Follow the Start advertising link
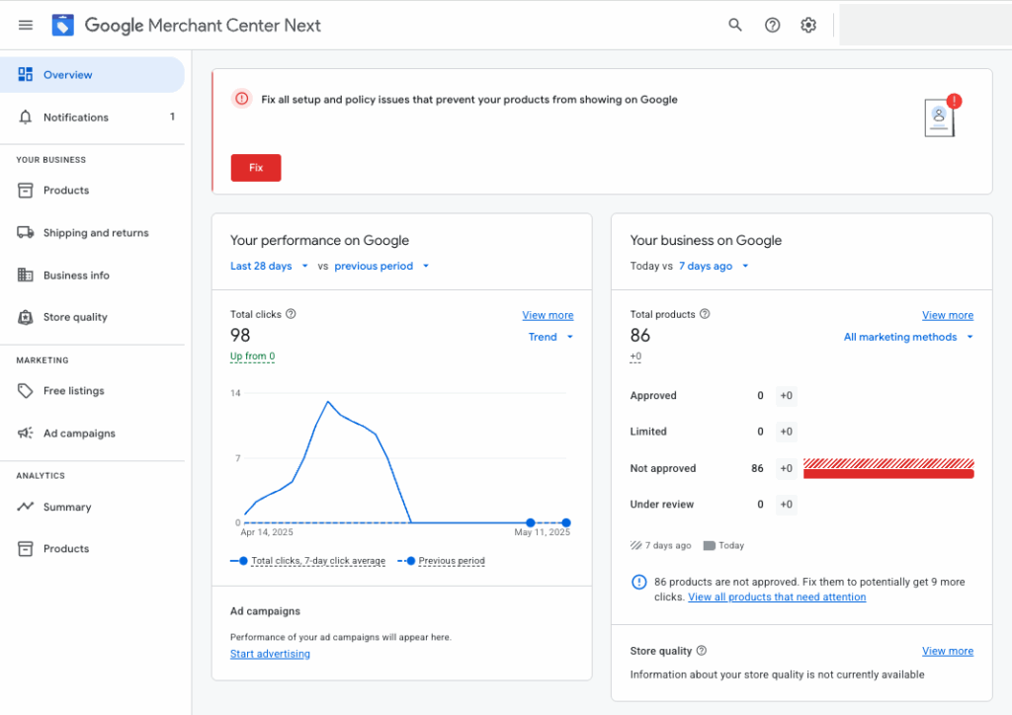The height and width of the screenshot is (715, 1012). 270,653
